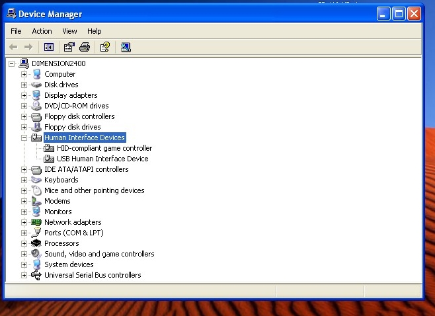The height and width of the screenshot is (316, 435).
Task: Click Scan for hardware changes icon
Action: pos(126,47)
